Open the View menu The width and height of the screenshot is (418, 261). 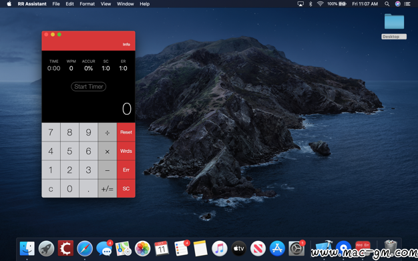[x=106, y=4]
